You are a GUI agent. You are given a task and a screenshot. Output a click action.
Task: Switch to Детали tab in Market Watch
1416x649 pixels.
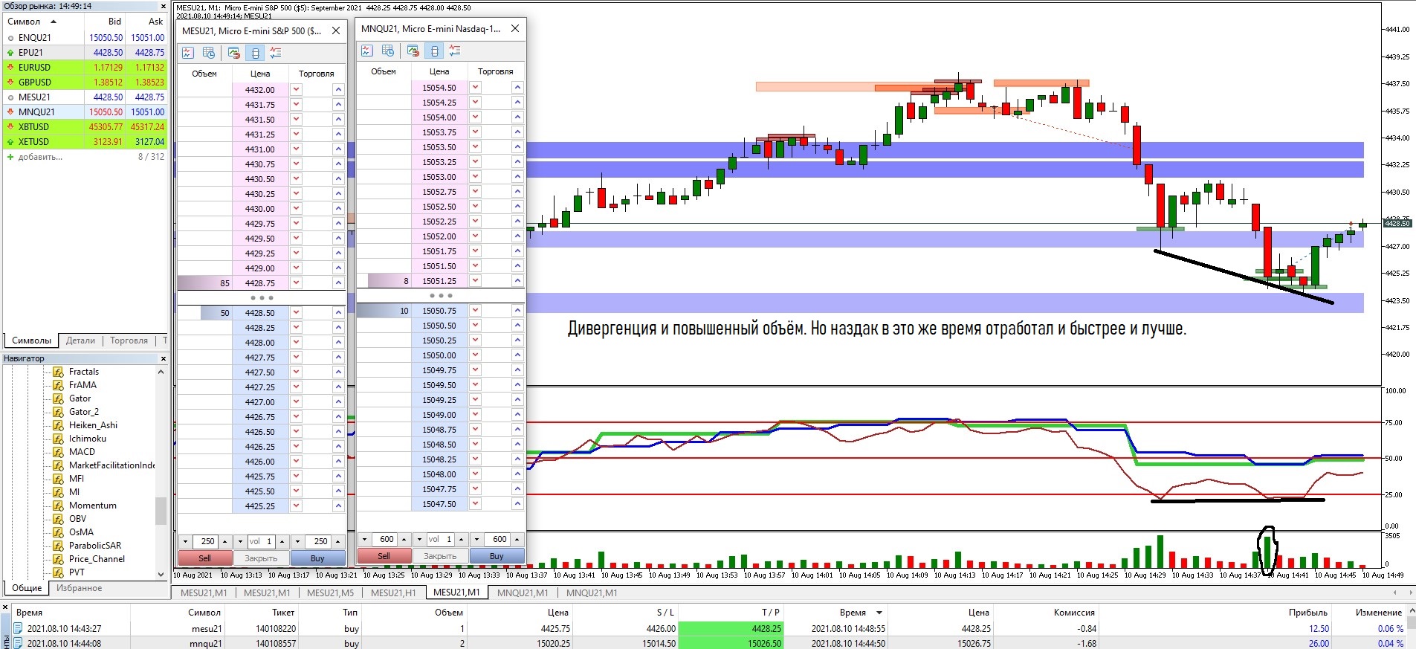pos(80,340)
